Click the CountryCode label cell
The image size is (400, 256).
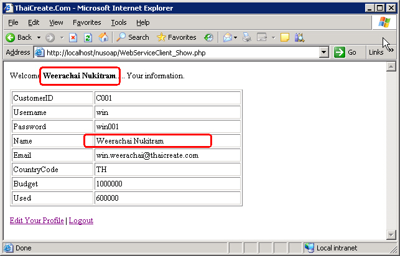[x=52, y=170]
